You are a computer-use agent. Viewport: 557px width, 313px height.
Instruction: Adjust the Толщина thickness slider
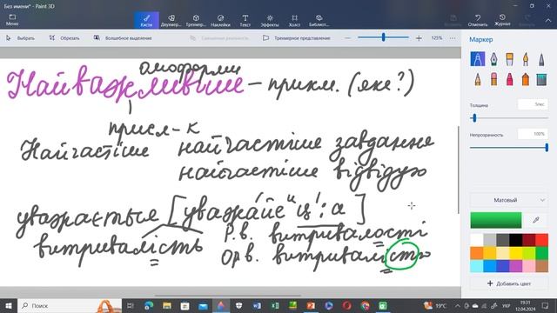click(x=508, y=118)
